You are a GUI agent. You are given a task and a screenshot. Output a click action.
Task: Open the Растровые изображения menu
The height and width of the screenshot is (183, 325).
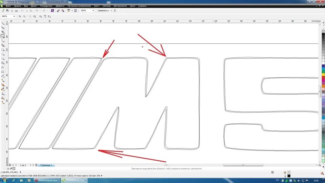79,6
